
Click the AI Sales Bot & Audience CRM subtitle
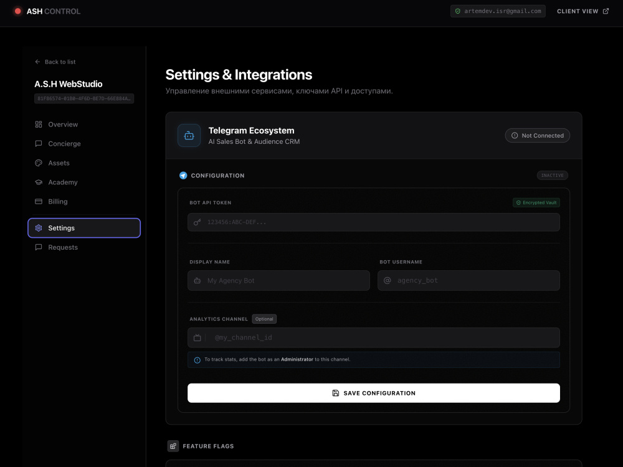254,141
